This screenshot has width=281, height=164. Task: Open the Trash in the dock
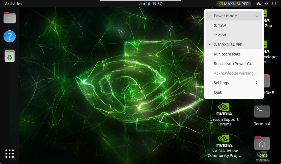pos(10,56)
